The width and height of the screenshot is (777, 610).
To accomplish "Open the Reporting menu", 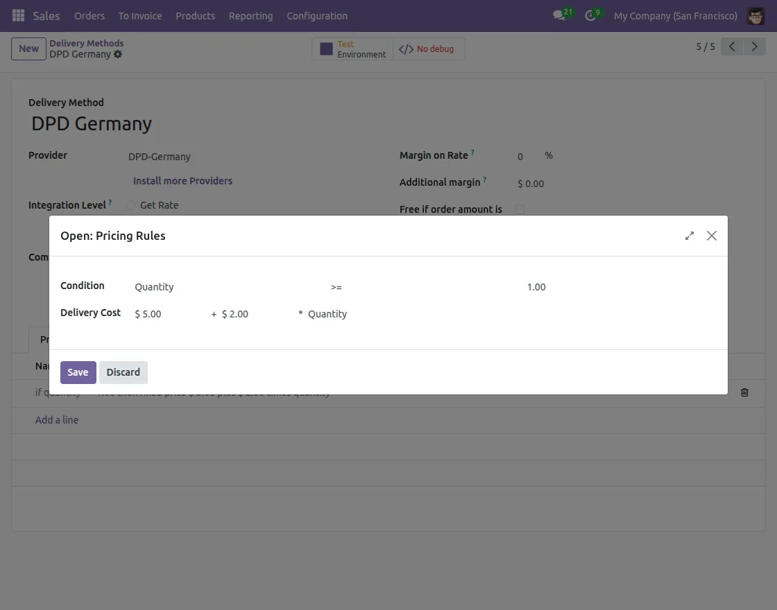I will 250,16.
